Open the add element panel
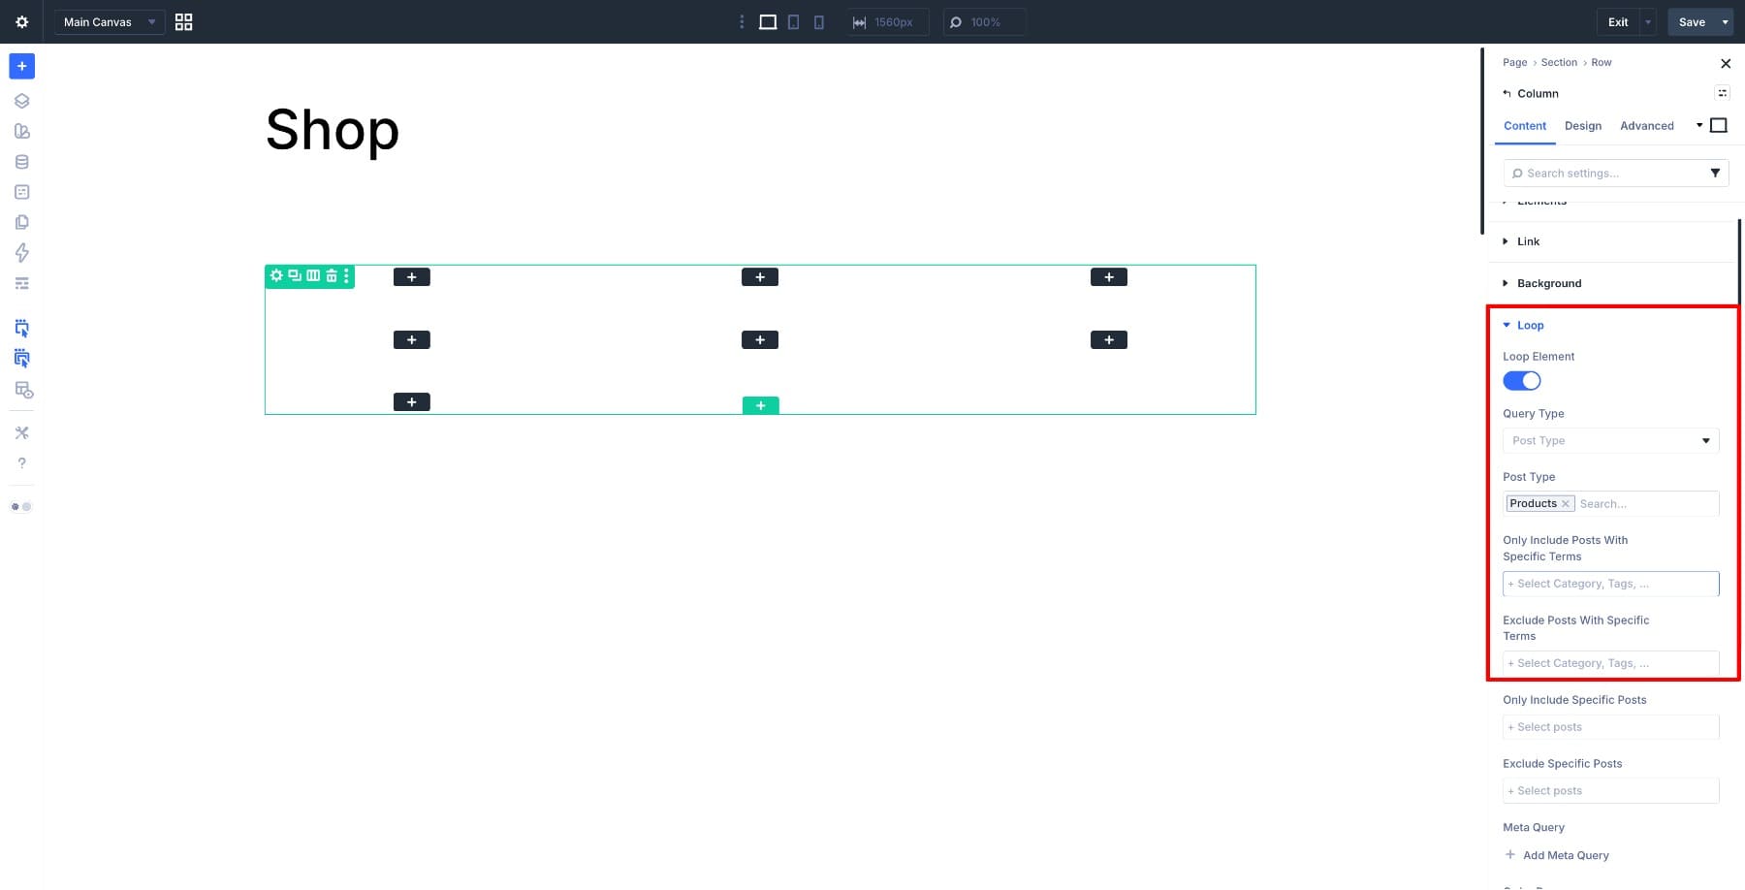This screenshot has width=1745, height=890. [x=21, y=66]
